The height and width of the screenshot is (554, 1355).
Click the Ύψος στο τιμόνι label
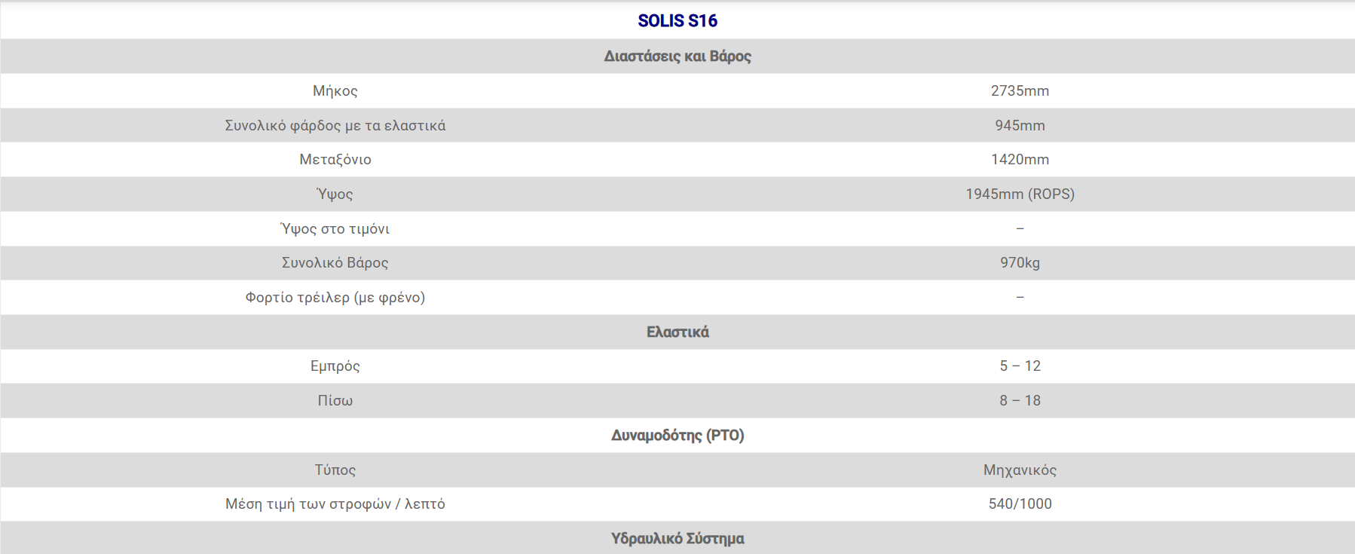335,229
